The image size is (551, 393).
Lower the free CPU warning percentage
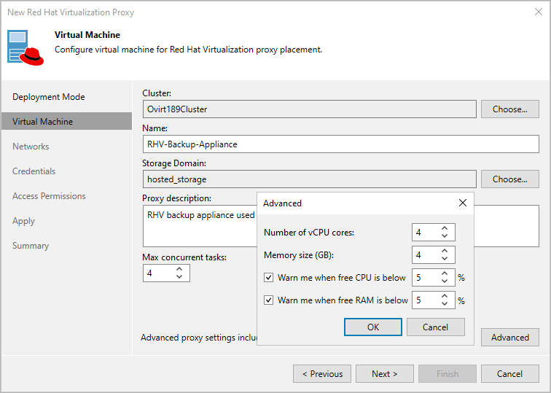(x=445, y=281)
